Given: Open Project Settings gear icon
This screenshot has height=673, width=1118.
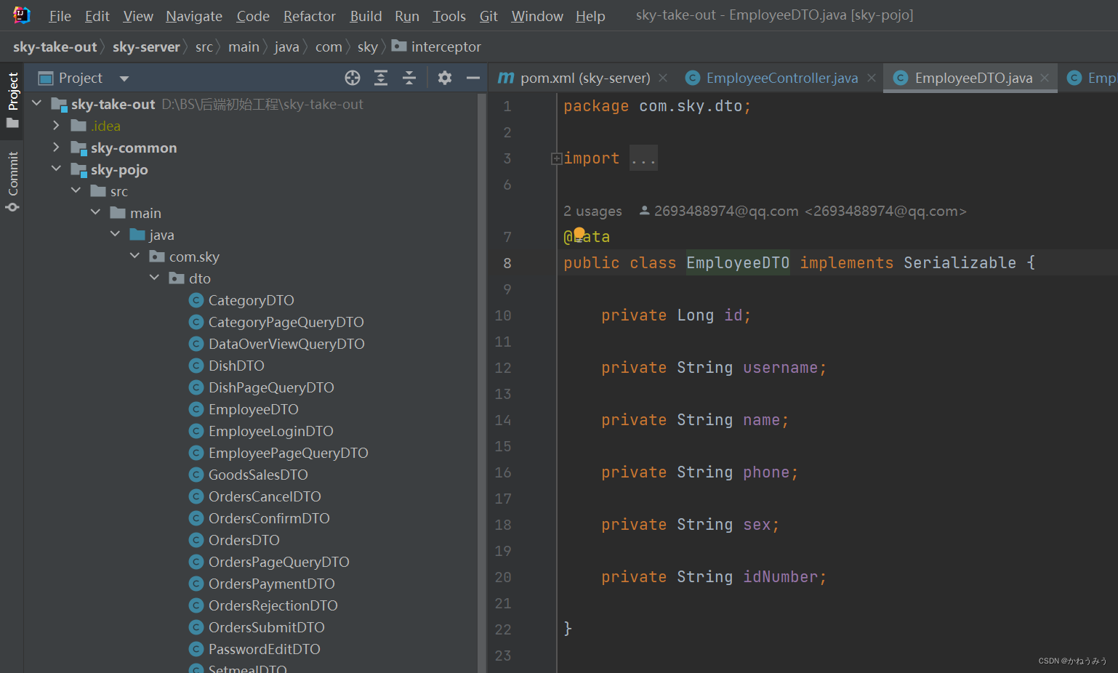Looking at the screenshot, I should pos(444,78).
